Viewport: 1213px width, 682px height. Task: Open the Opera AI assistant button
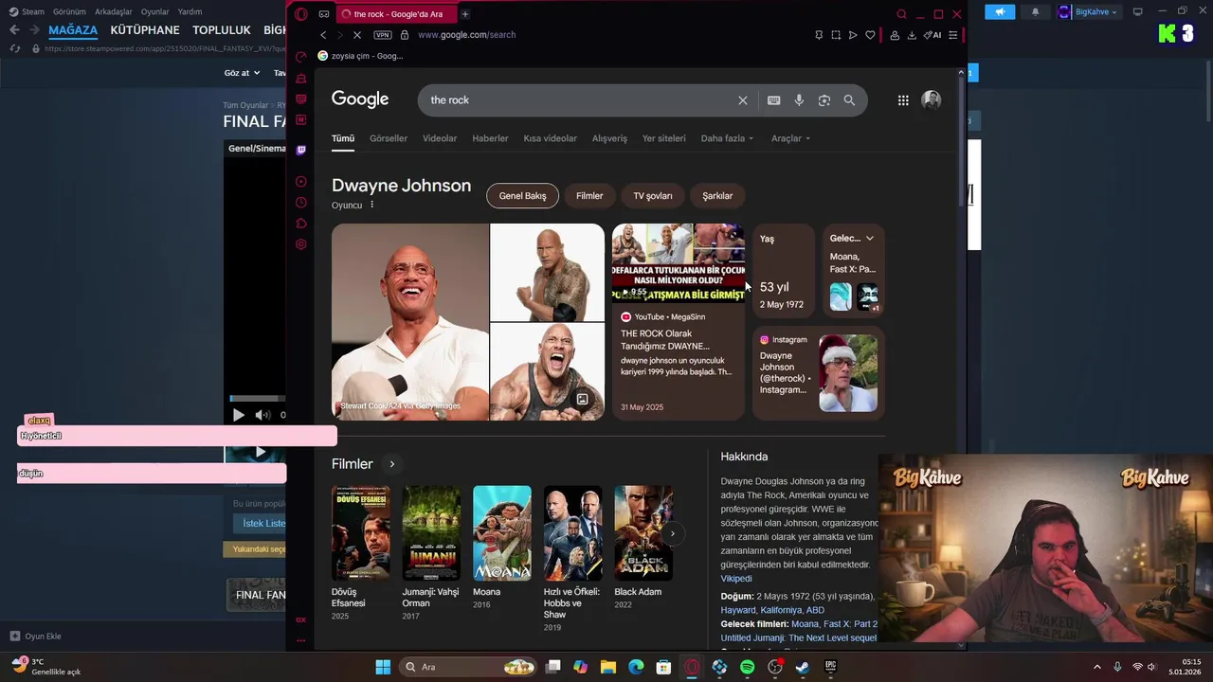pos(933,35)
